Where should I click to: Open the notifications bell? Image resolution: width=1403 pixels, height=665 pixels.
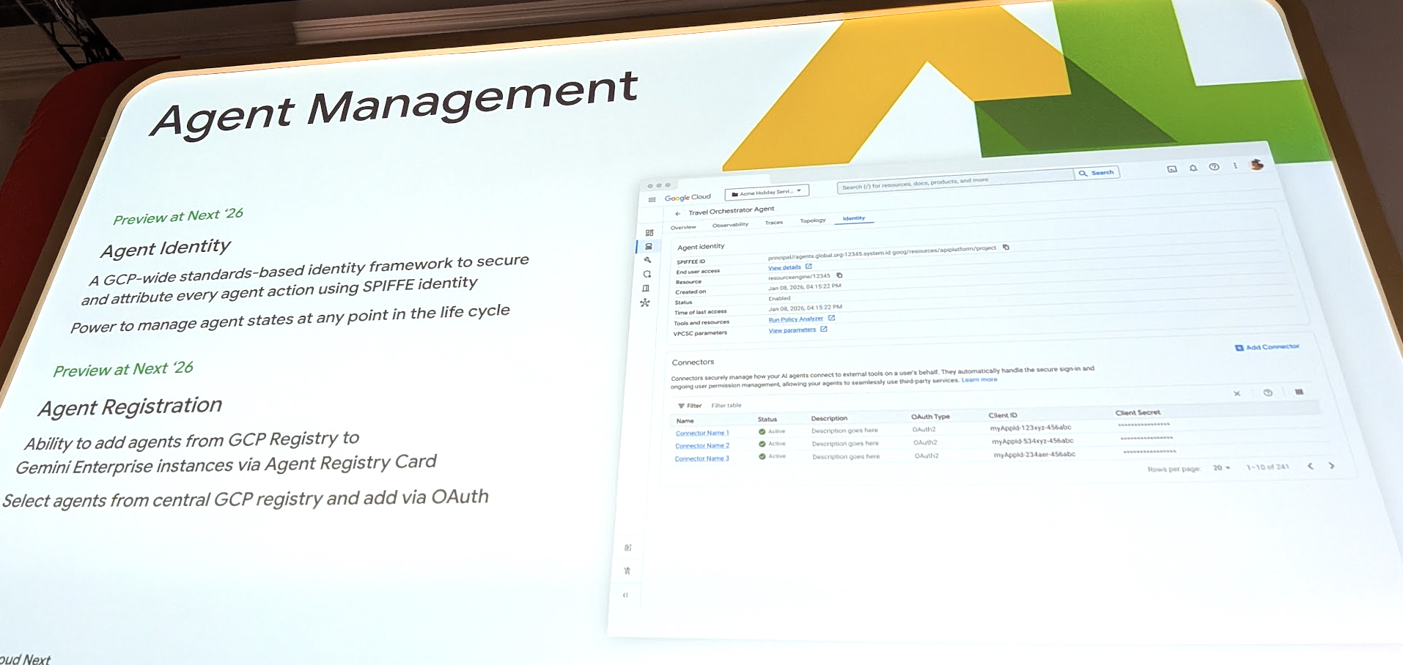[1193, 168]
